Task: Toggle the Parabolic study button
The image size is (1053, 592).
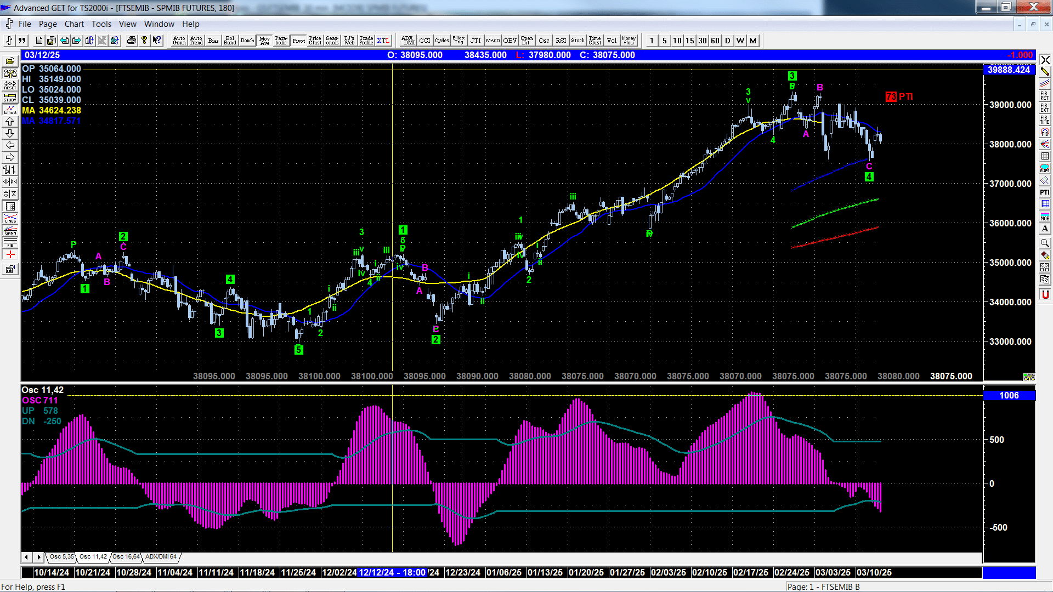Action: [x=281, y=41]
